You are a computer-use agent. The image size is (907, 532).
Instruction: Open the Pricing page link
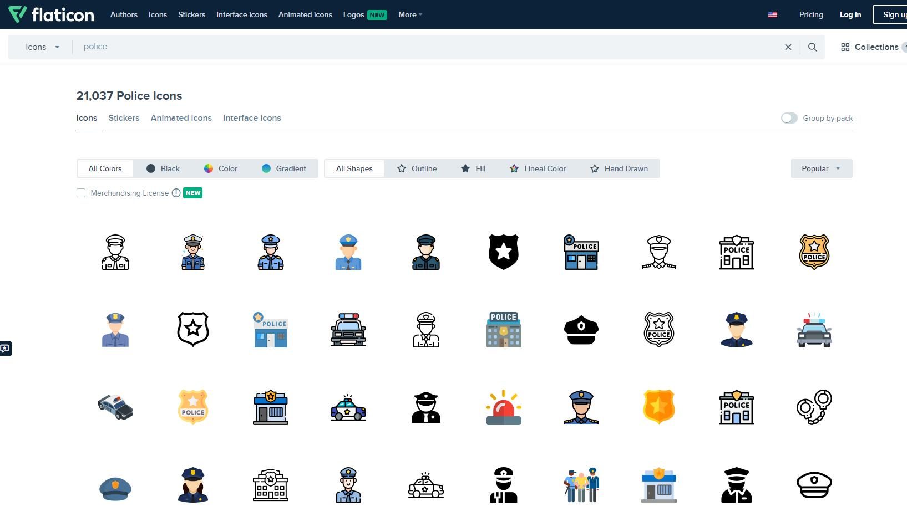pyautogui.click(x=810, y=14)
